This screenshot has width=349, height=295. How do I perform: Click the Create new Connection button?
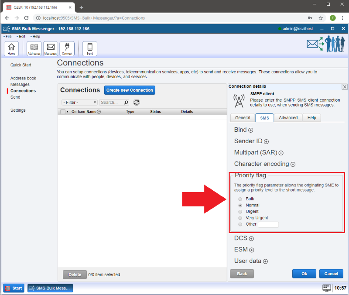click(x=130, y=90)
